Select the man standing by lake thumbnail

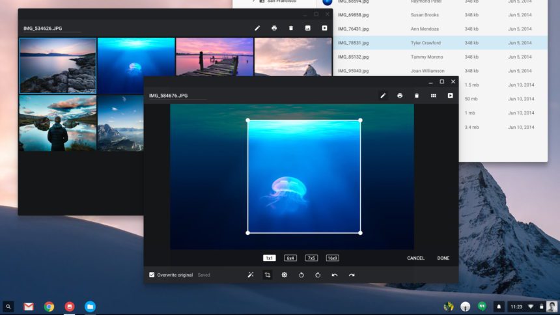[58, 123]
